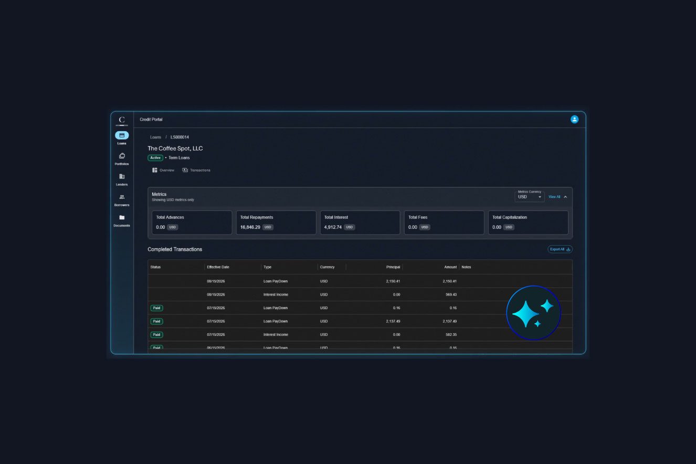Open the sparkle AI assistant button
The image size is (696, 464).
click(533, 313)
